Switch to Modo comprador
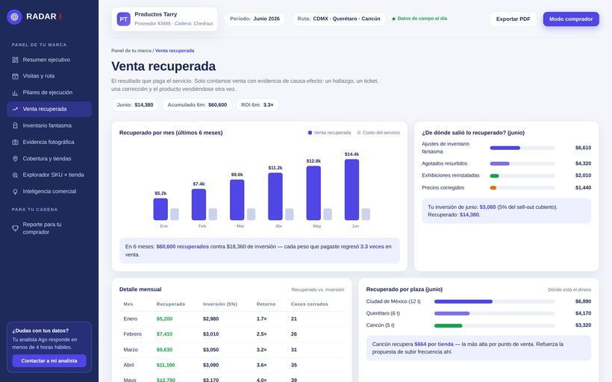The image size is (612, 382). pyautogui.click(x=571, y=19)
